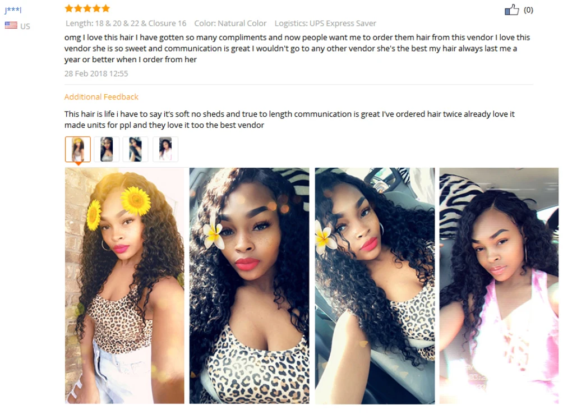Click the thumbs-up helpful icon
Viewport: 563px width, 414px height.
tap(511, 10)
